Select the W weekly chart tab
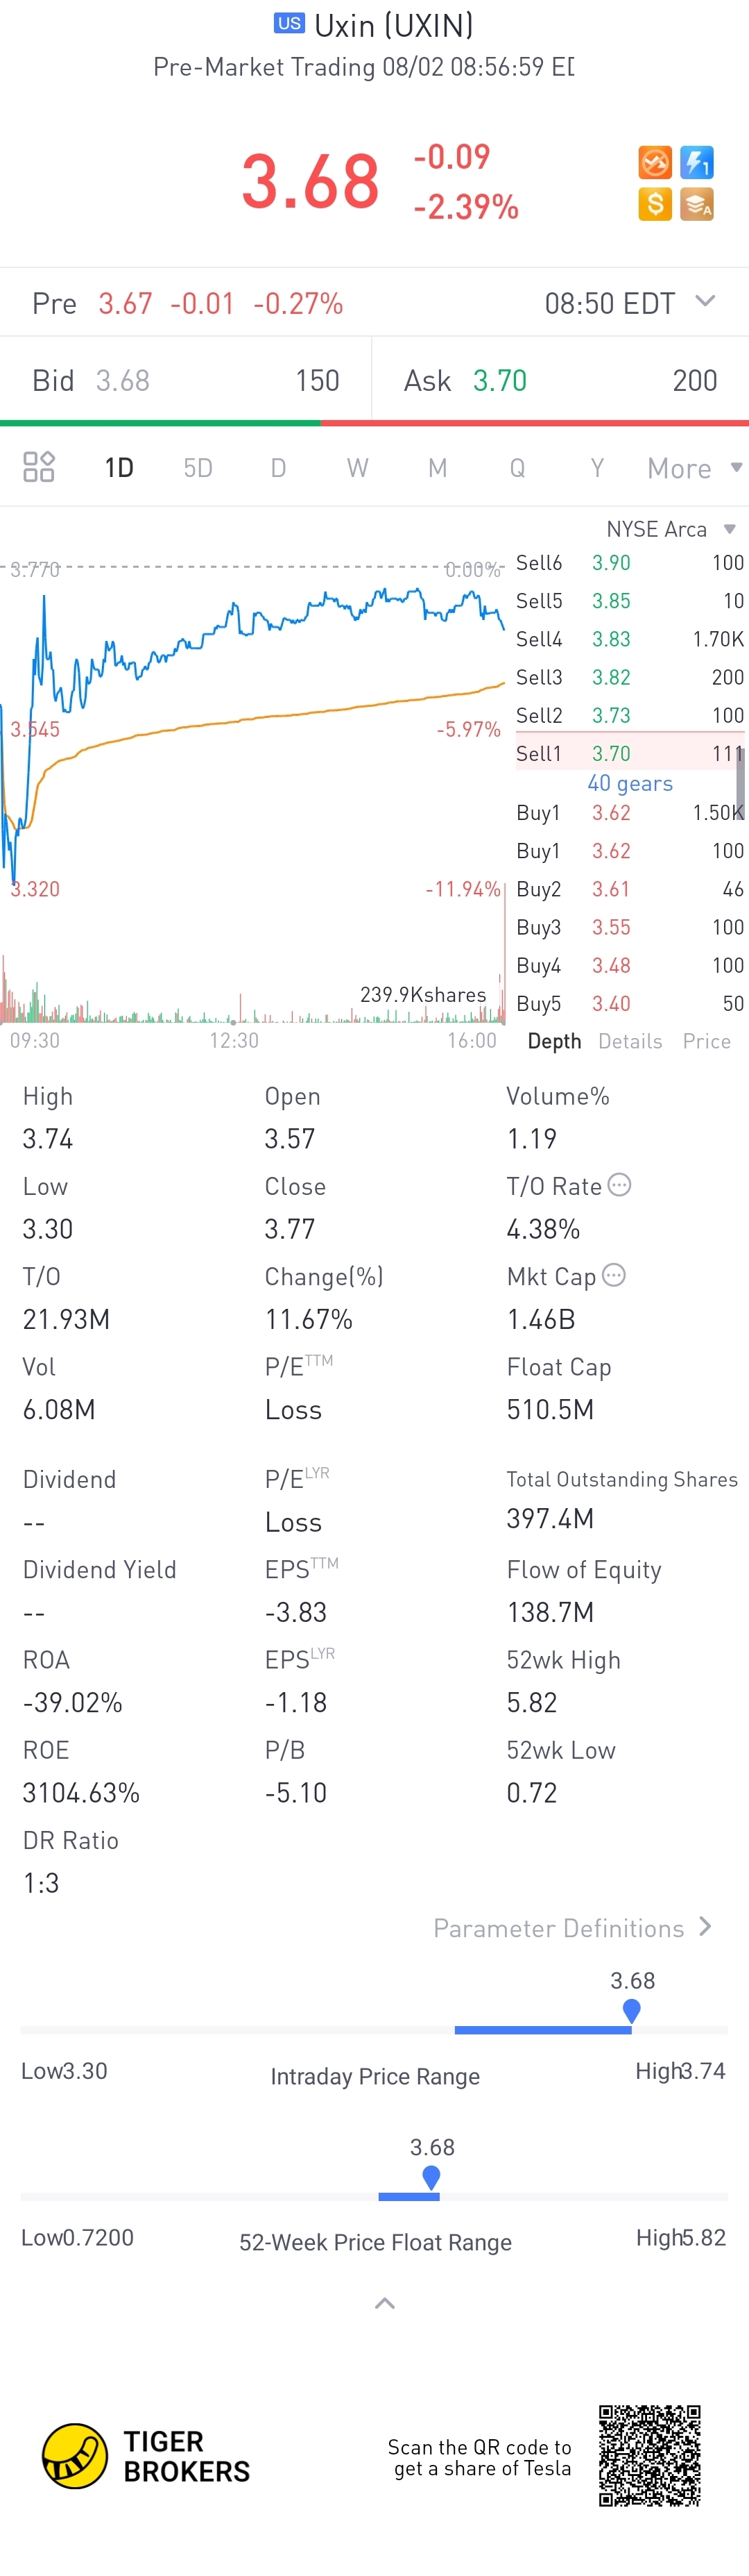This screenshot has width=749, height=2576. (358, 468)
